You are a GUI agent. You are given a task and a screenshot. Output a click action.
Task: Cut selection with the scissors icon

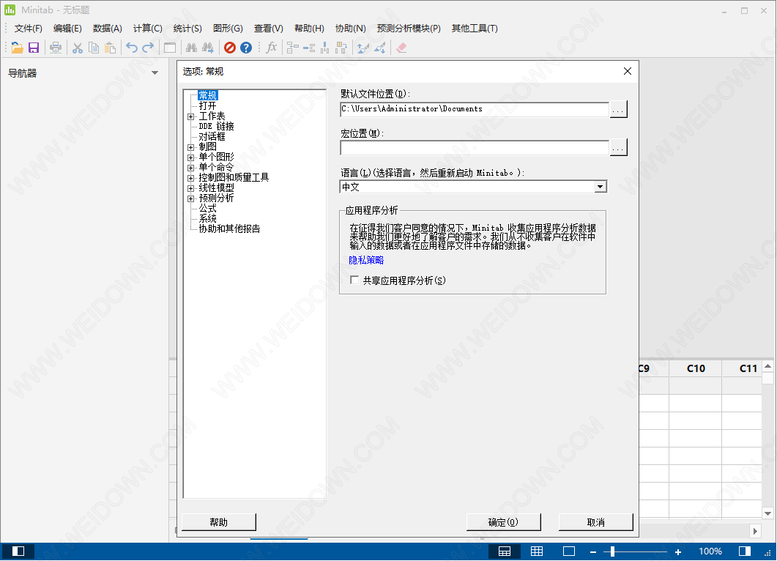coord(78,48)
